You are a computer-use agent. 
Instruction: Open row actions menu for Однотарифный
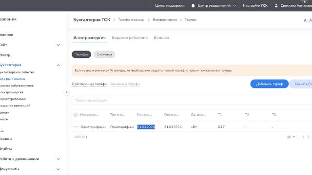click(x=76, y=127)
